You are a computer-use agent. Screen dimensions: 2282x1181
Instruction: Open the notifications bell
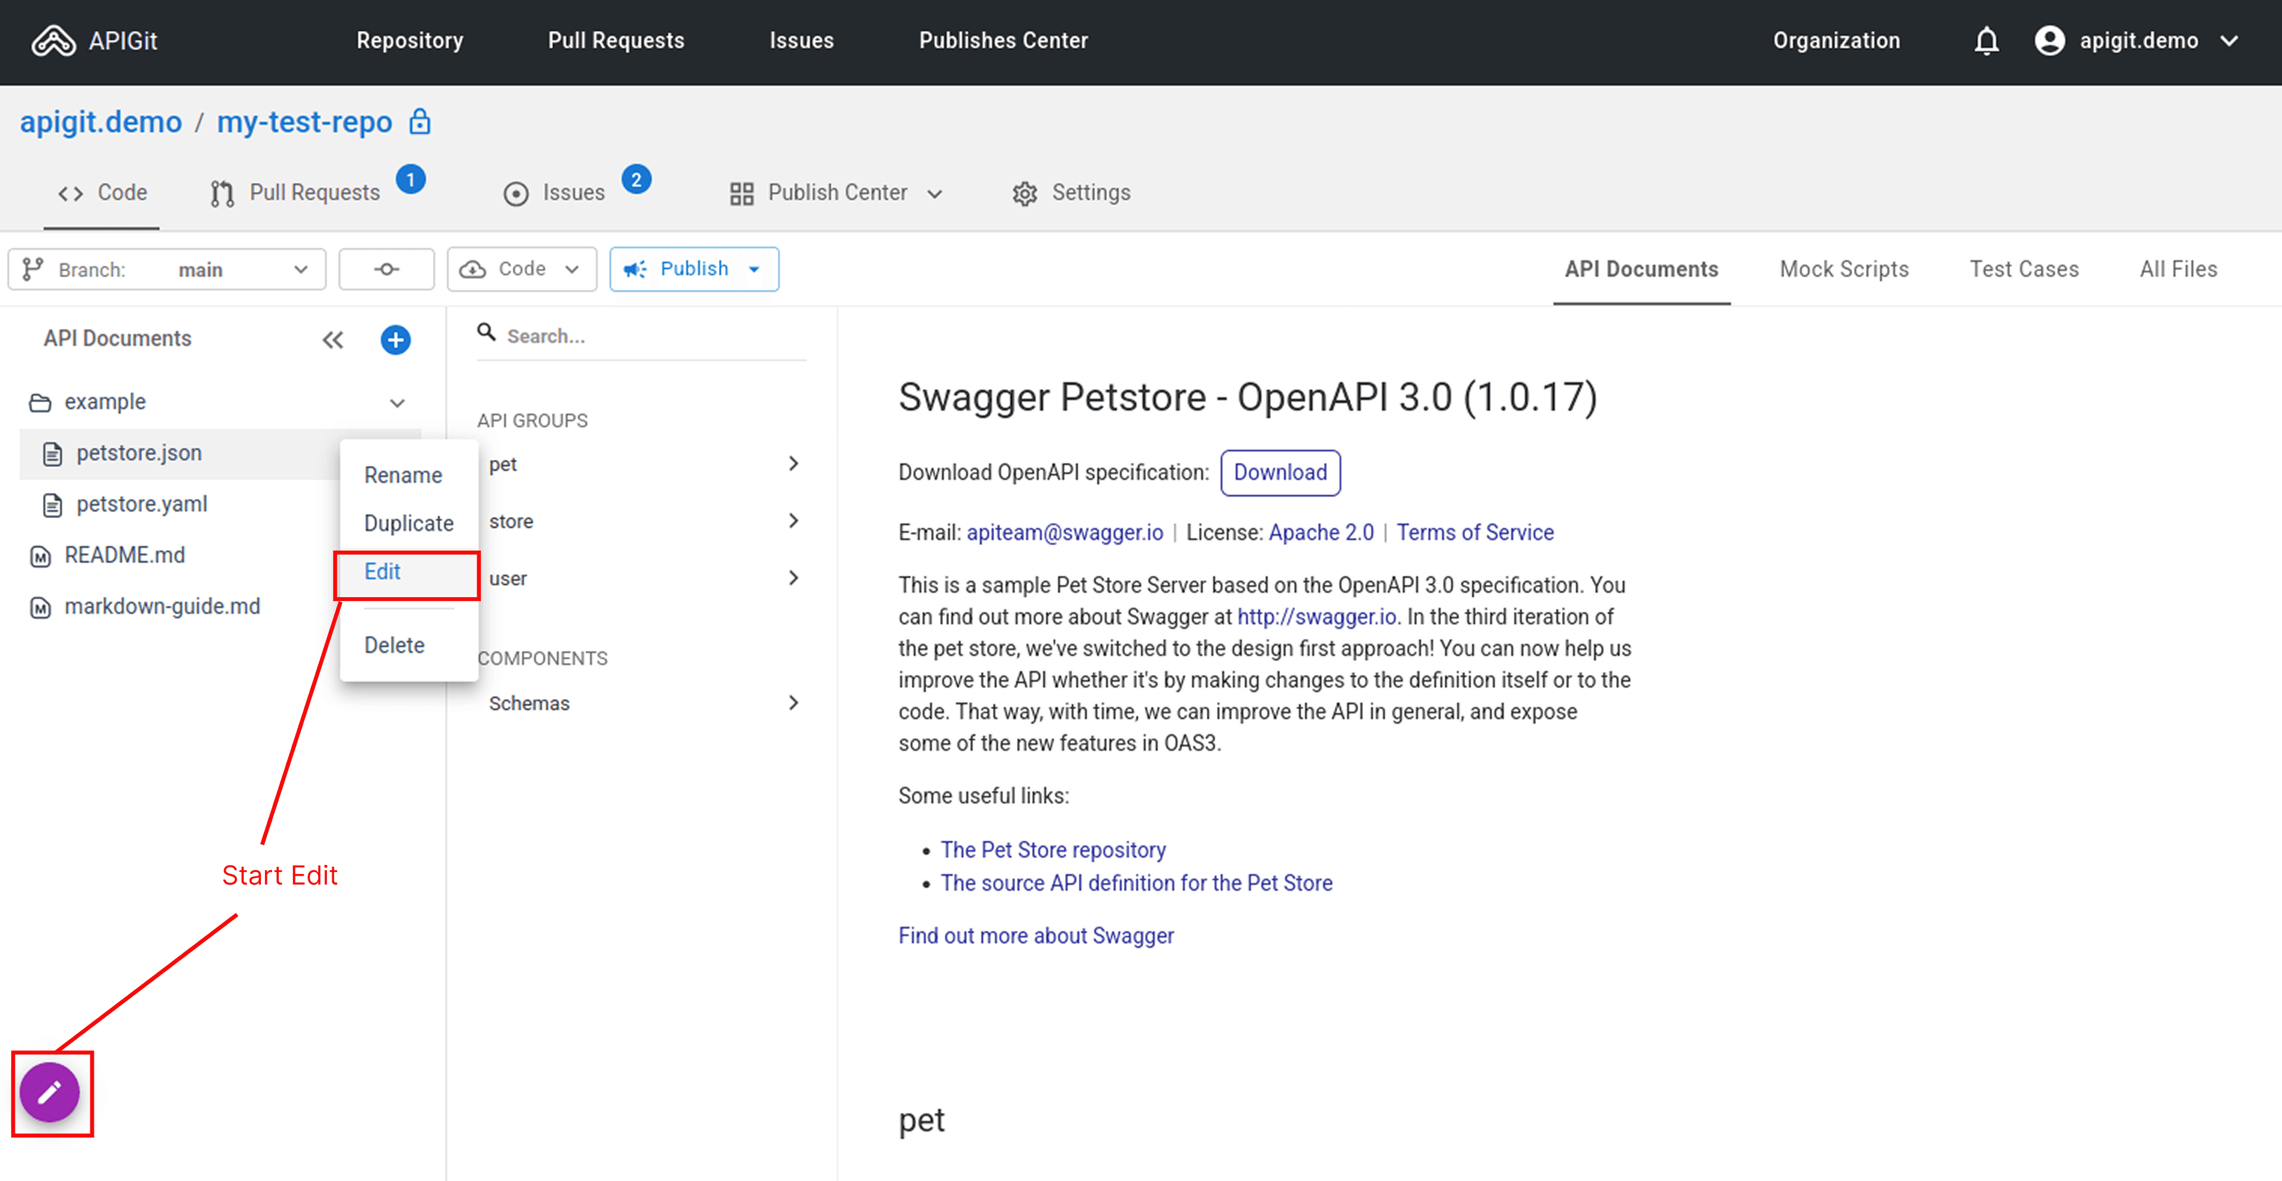point(1986,41)
